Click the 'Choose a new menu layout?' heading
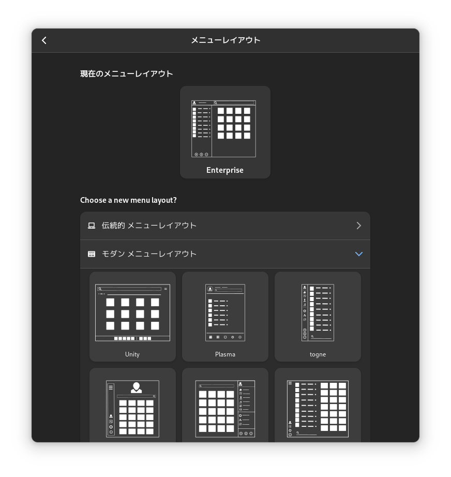The width and height of the screenshot is (451, 477). point(128,200)
